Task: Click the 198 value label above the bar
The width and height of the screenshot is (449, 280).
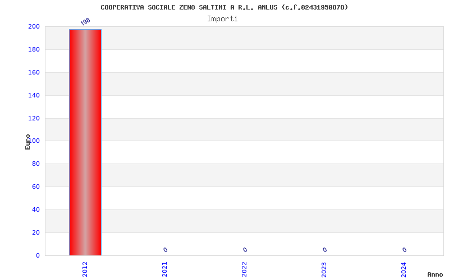Action: (x=85, y=22)
